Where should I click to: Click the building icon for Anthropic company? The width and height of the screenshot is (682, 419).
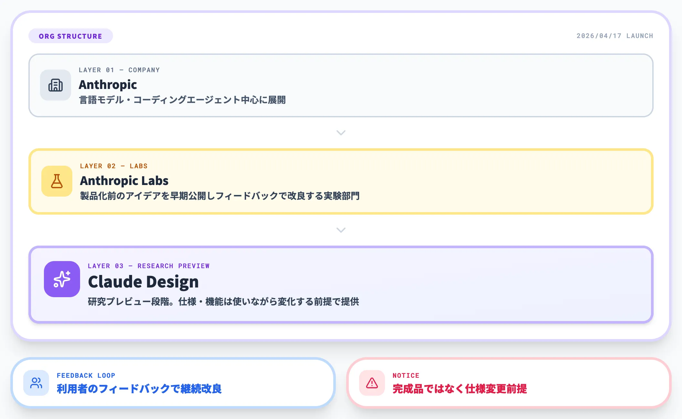pos(55,85)
